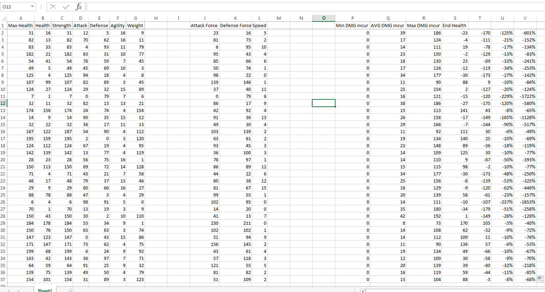
Task: Click the Cancel (X) icon beside the formula bar
Action: pos(53,6)
